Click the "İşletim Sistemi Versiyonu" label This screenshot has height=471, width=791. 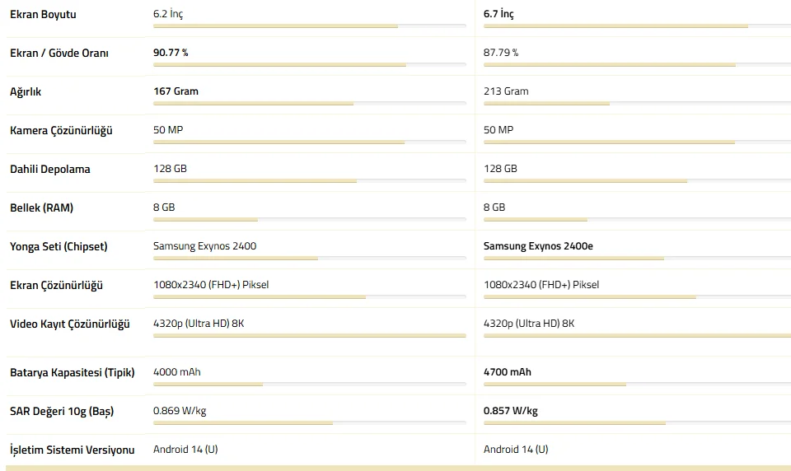72,450
